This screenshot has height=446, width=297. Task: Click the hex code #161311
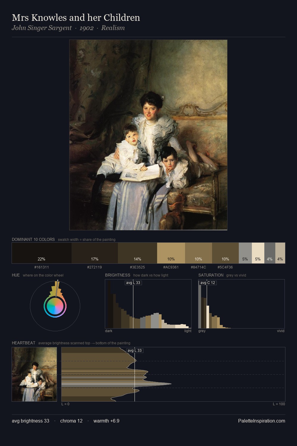[42, 267]
